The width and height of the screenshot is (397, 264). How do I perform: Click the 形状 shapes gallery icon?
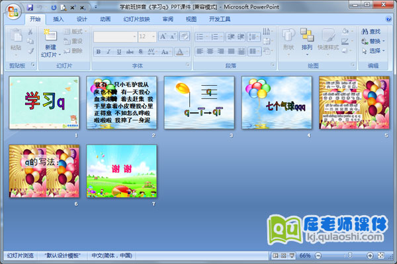(288, 36)
